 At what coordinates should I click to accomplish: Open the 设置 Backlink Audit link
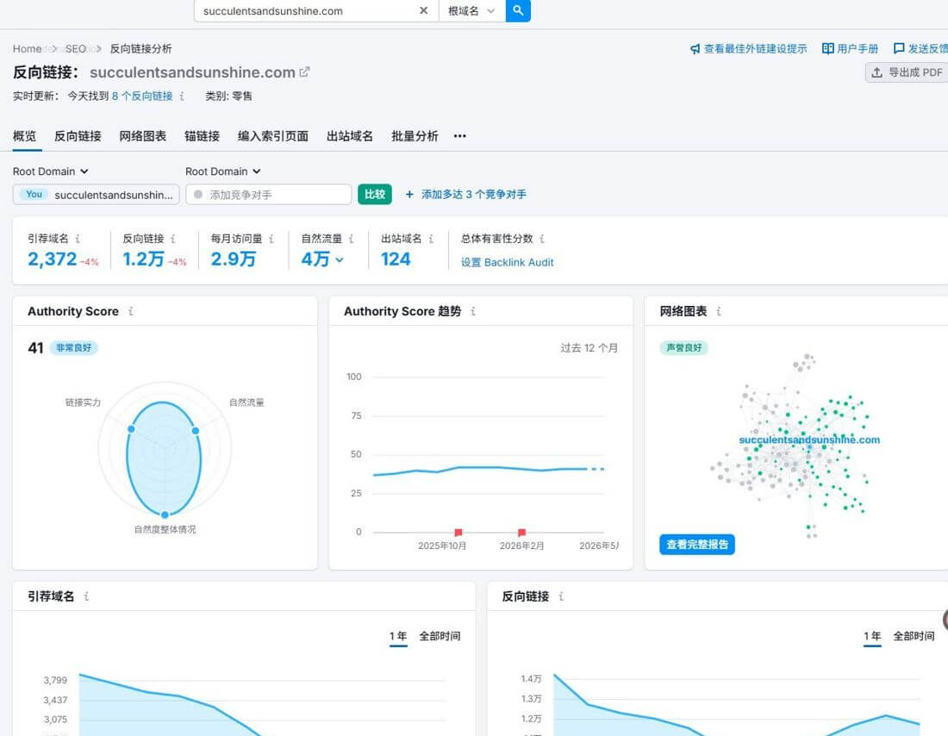pos(508,263)
